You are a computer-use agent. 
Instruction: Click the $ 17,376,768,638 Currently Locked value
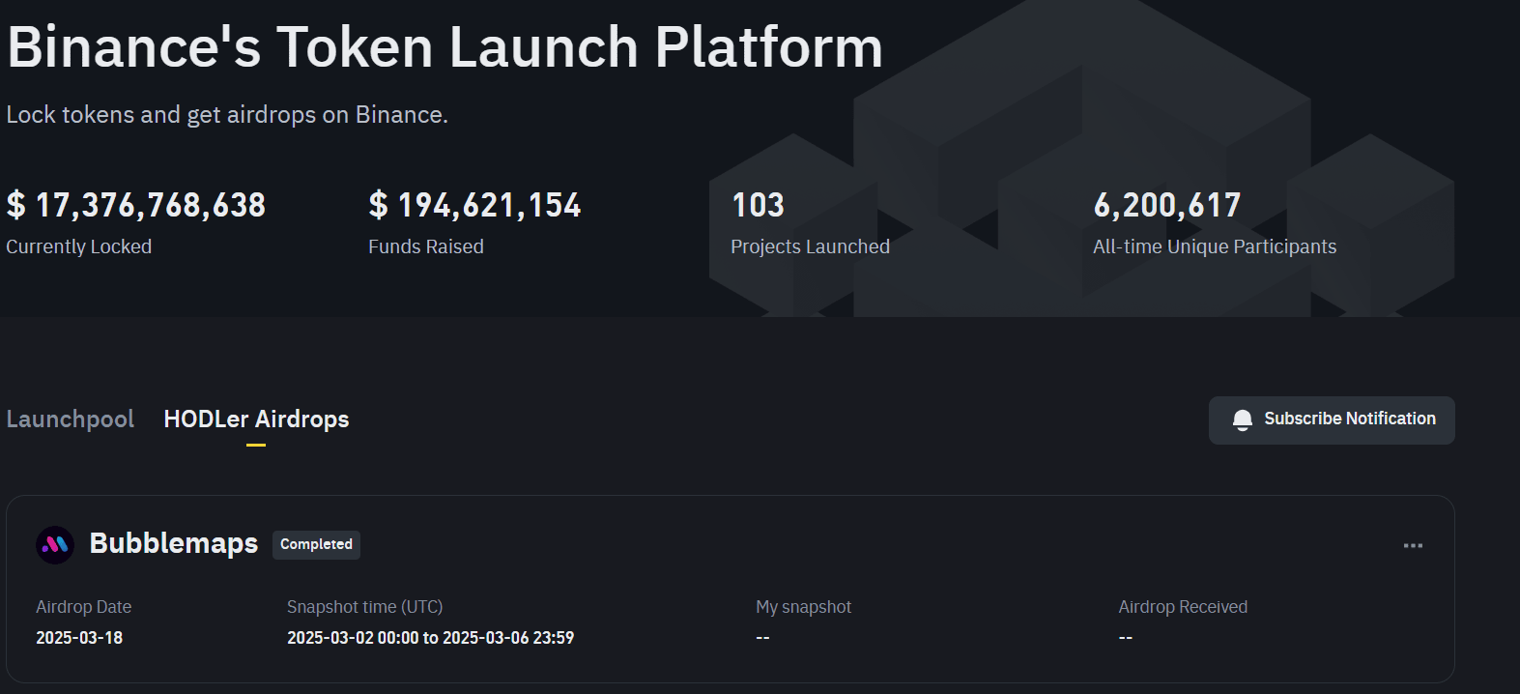tap(136, 205)
